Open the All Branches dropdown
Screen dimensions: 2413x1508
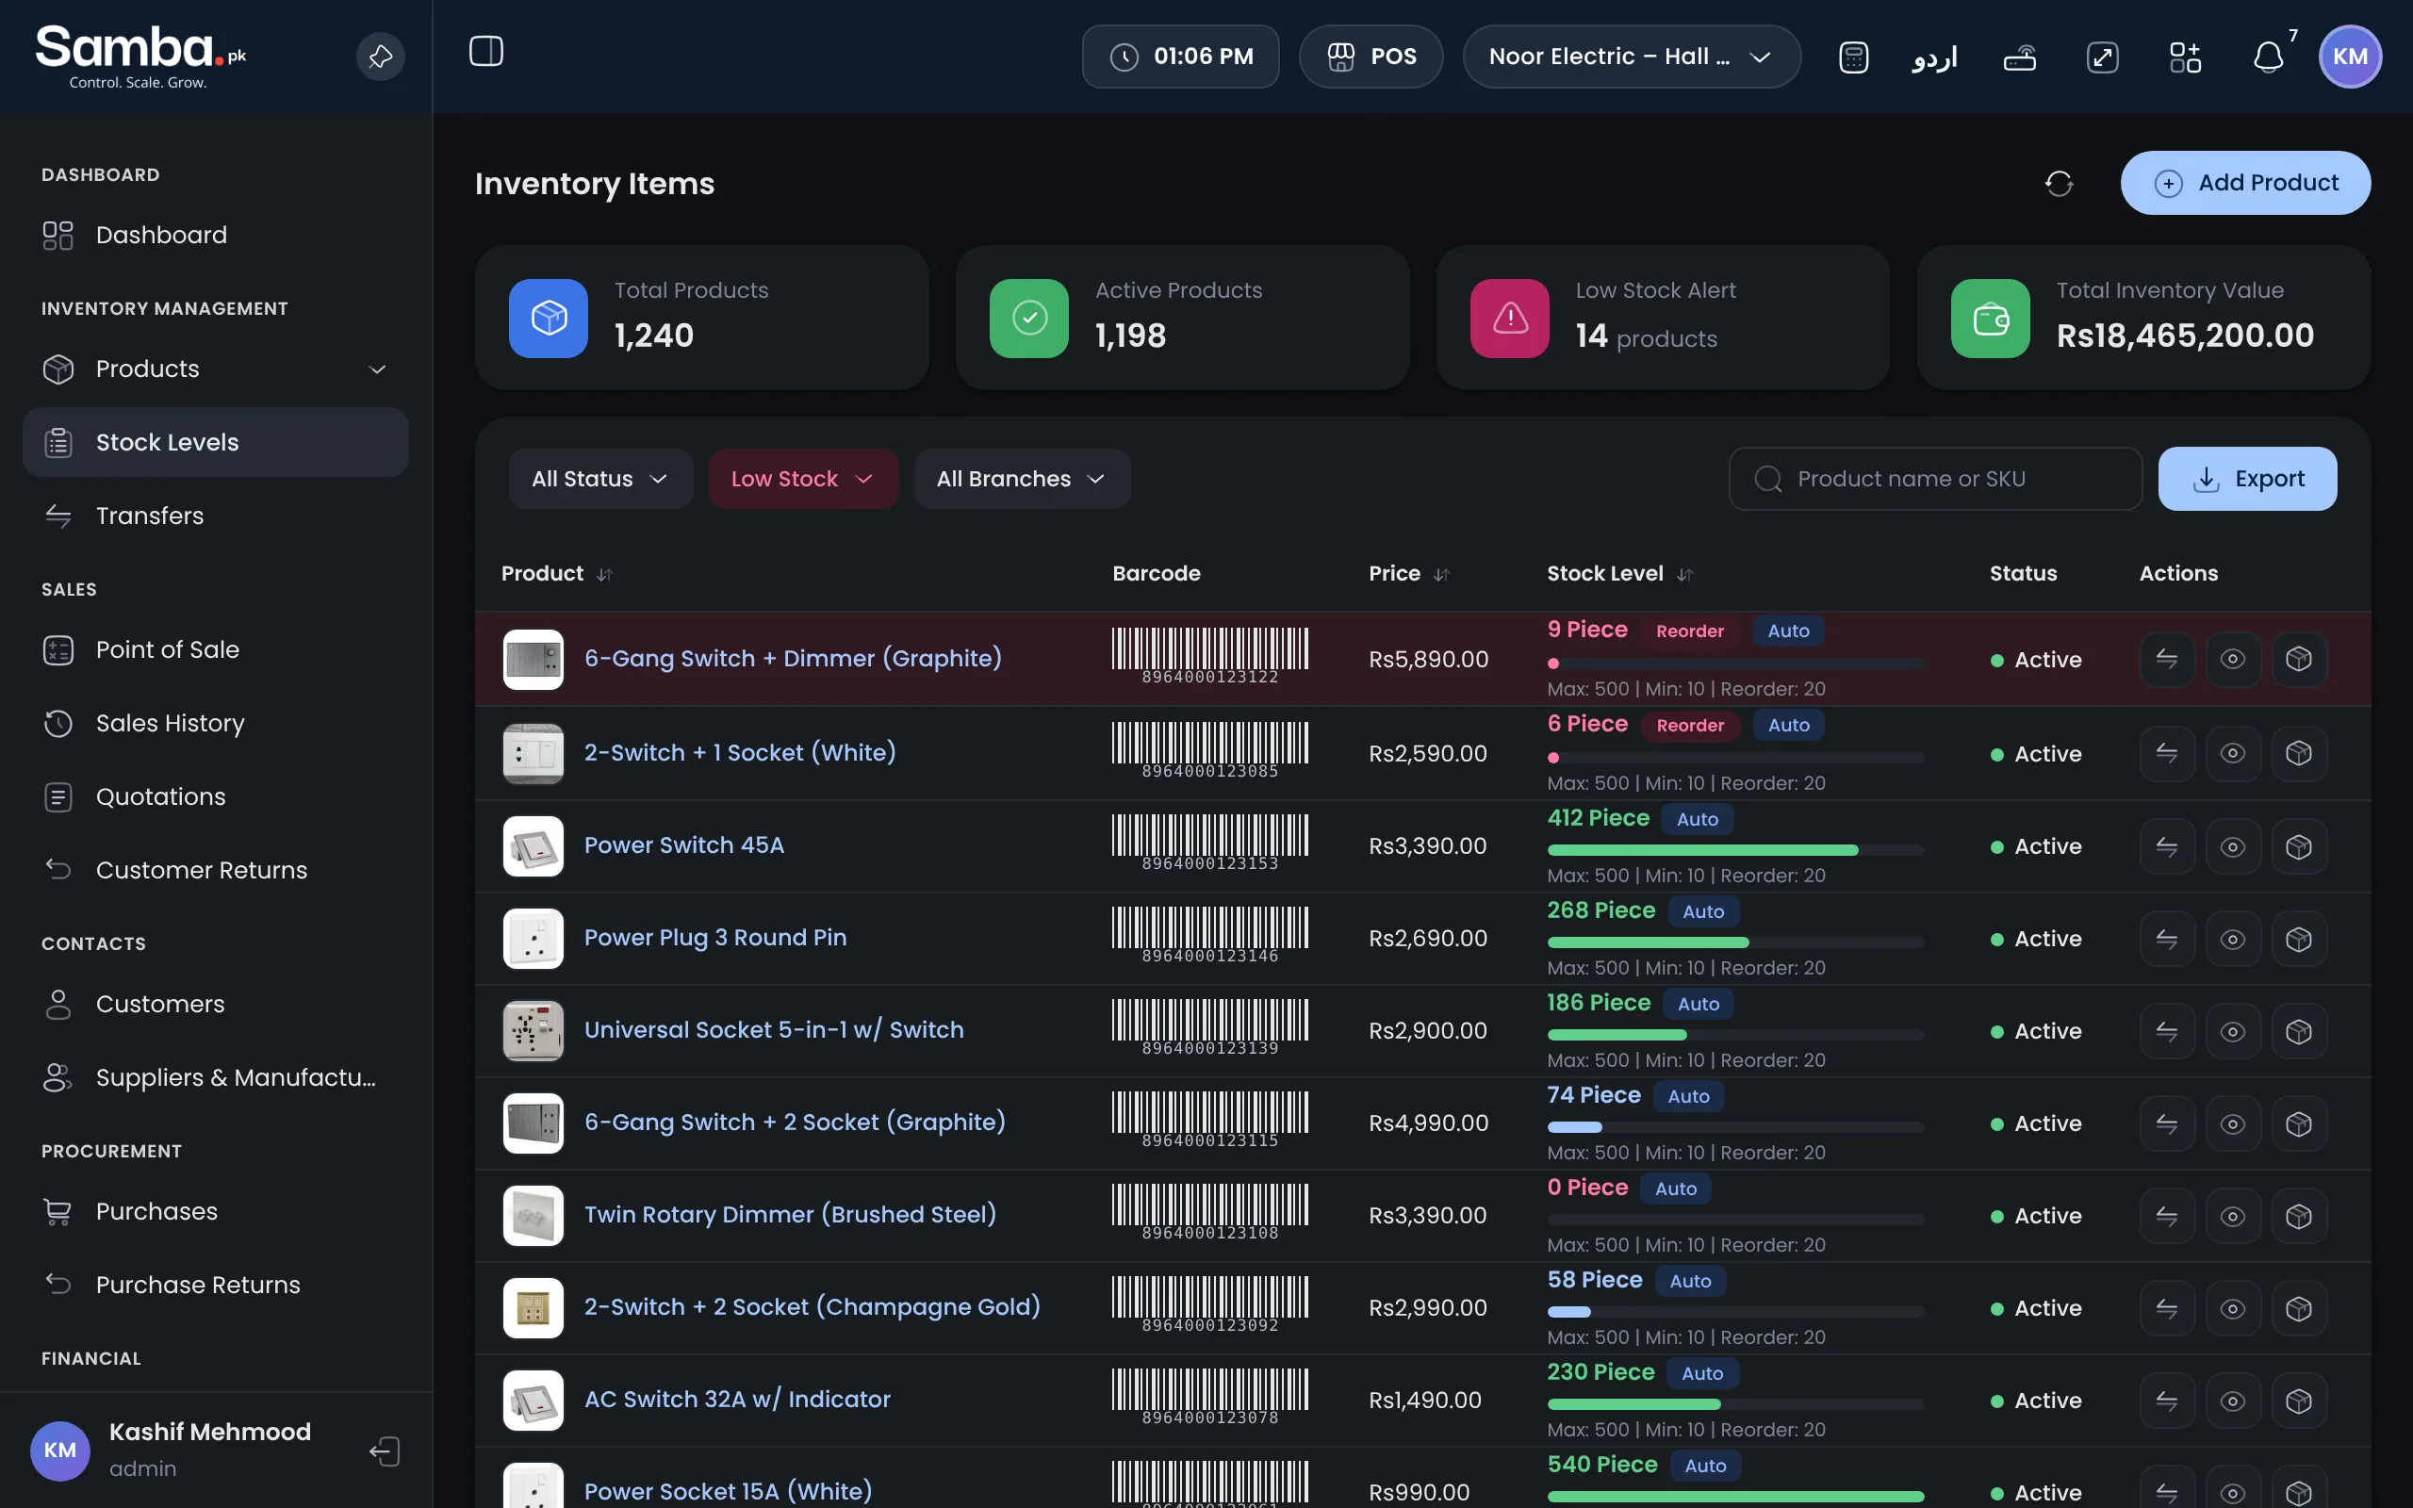(1021, 479)
